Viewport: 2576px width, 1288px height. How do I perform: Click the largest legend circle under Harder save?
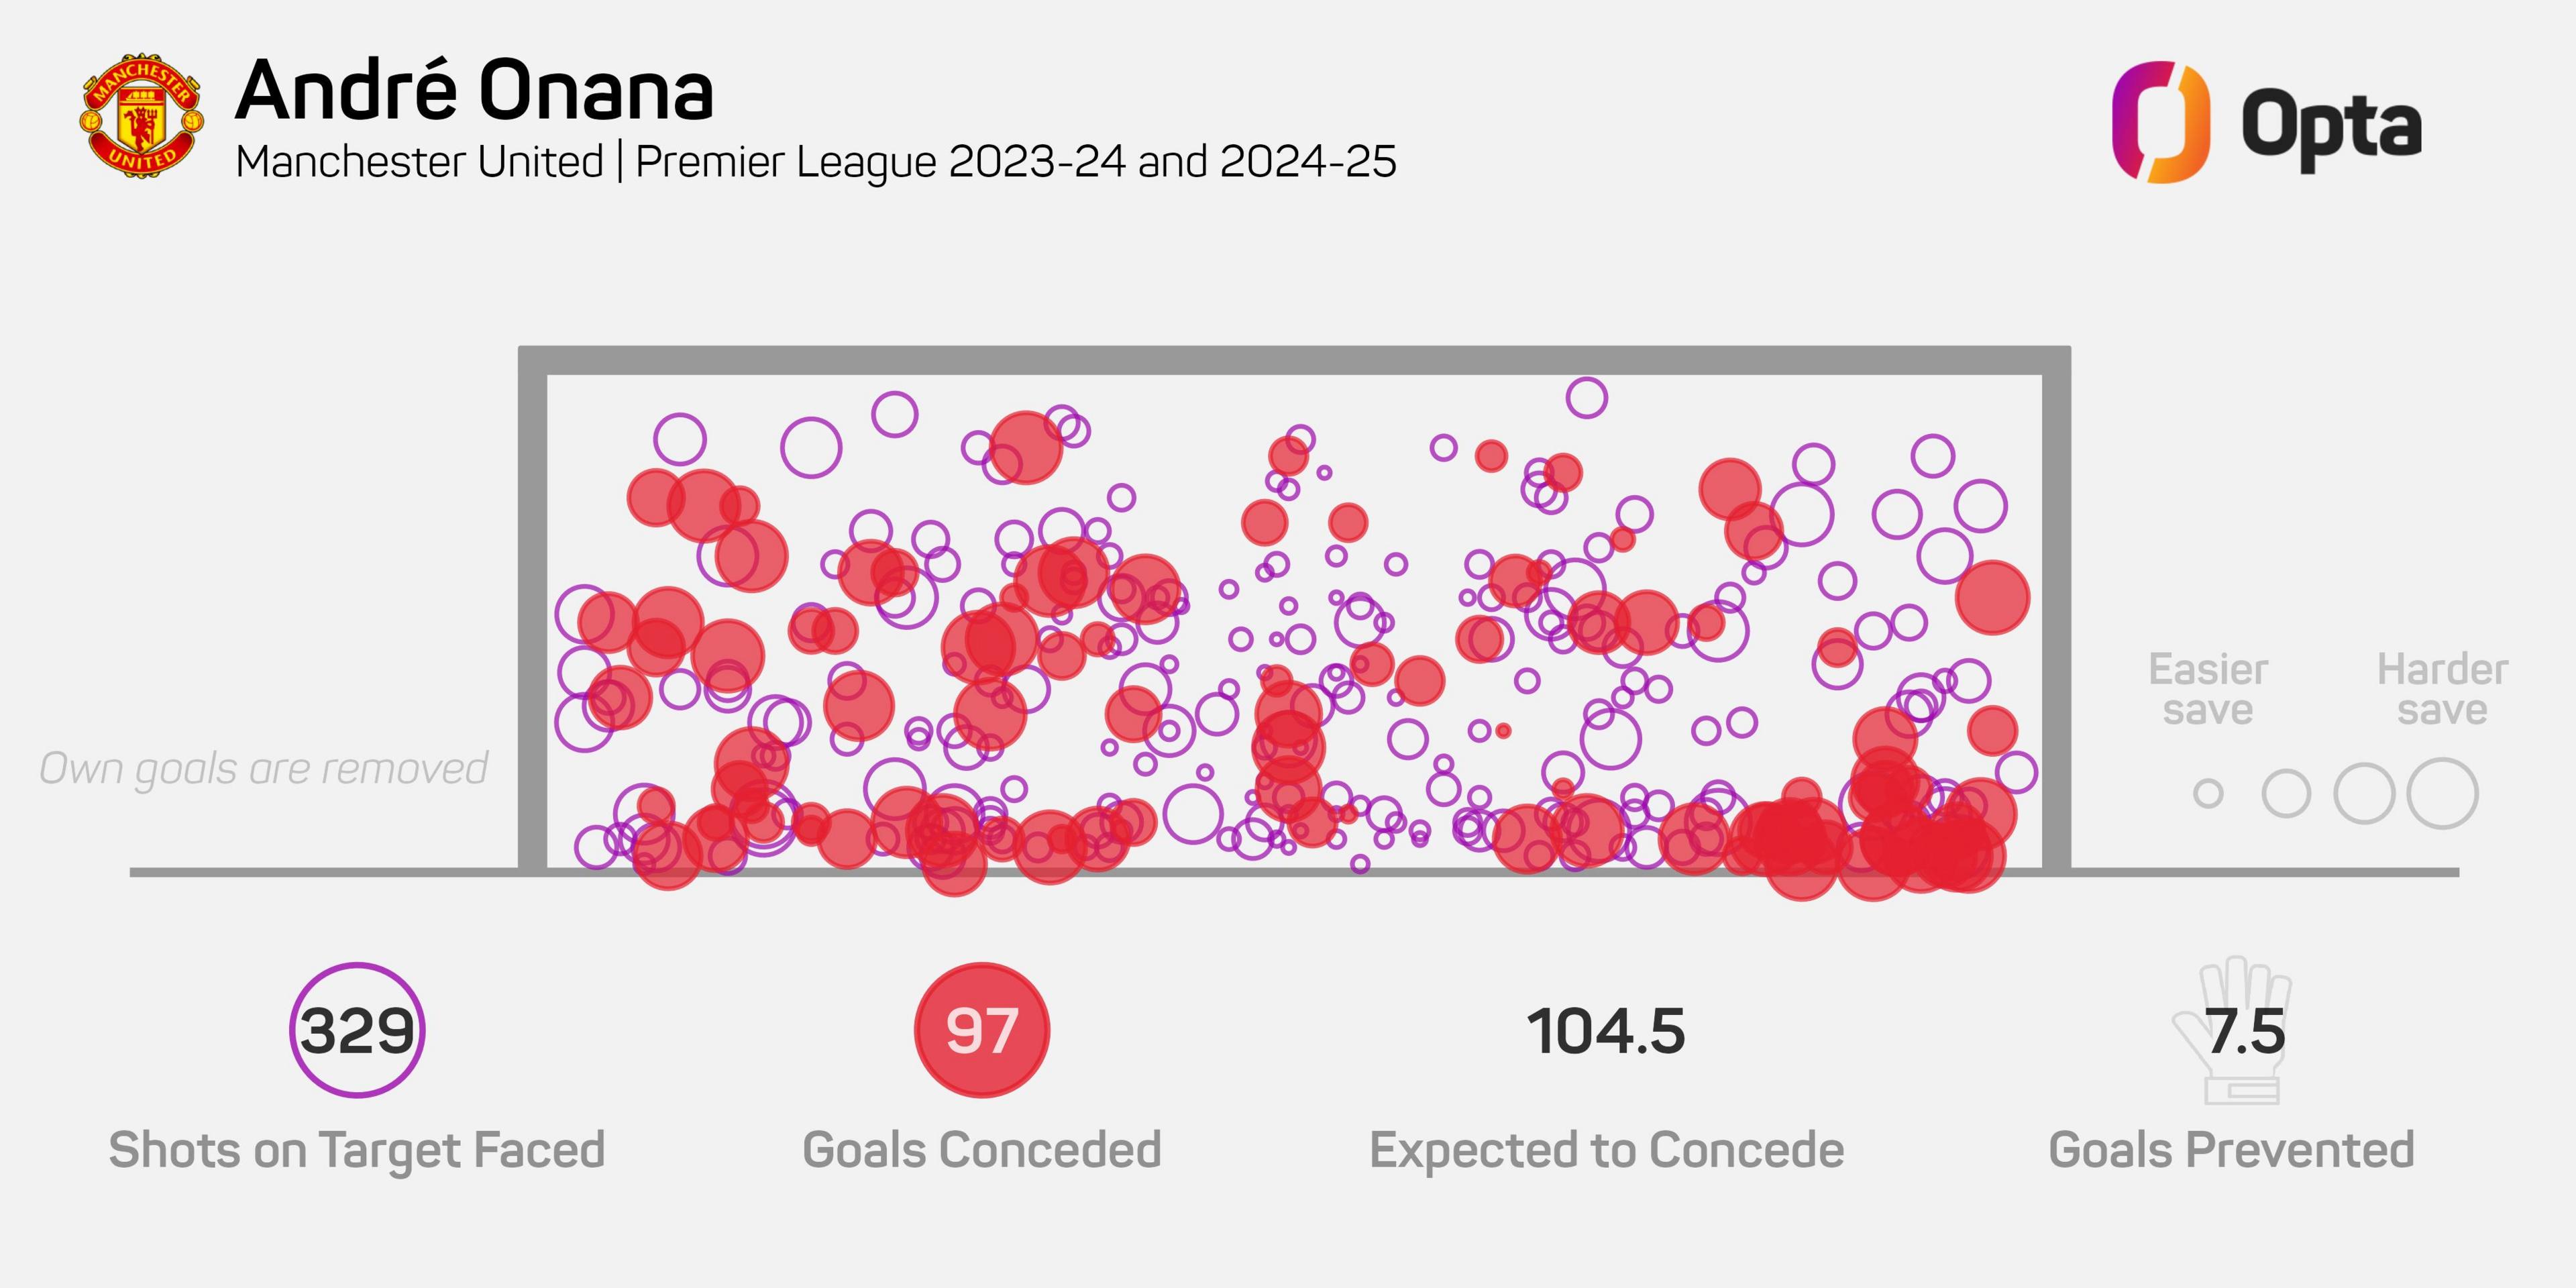pos(2442,794)
